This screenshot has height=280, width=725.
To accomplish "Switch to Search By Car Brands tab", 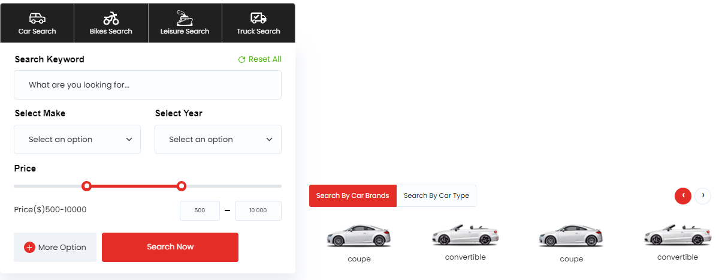I will pyautogui.click(x=352, y=195).
